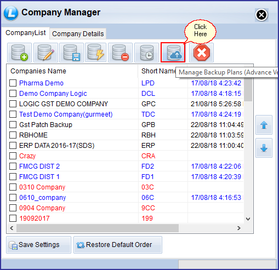Click the Save Settings button
This screenshot has height=270, width=279.
(x=38, y=245)
